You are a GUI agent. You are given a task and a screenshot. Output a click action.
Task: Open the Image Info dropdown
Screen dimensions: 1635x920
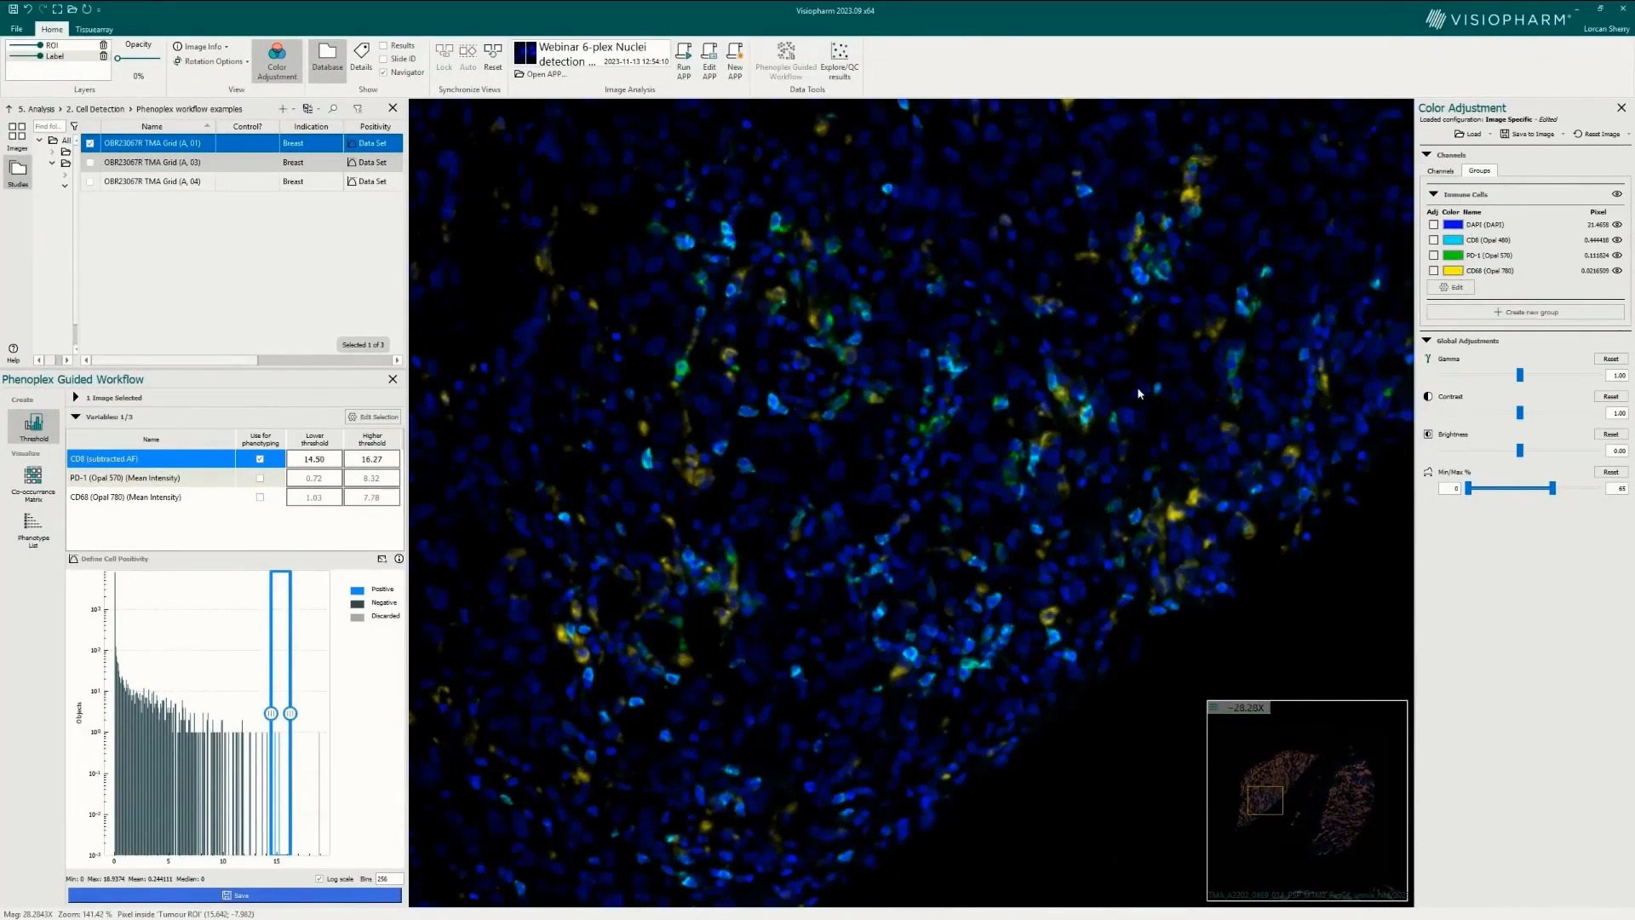tap(201, 47)
